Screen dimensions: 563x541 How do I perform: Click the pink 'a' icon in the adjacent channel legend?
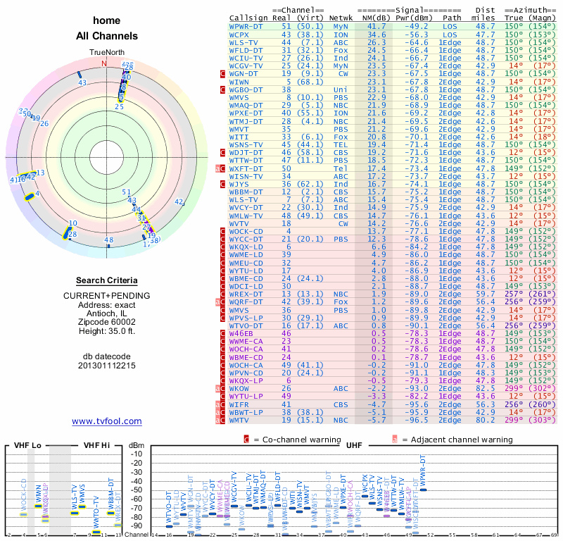[395, 440]
